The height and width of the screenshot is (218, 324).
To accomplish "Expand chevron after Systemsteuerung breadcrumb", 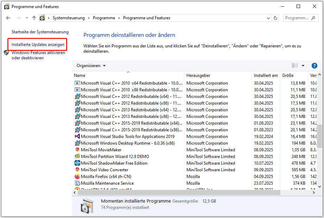I will (89, 18).
